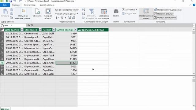Open the Сумма сделки column filter

[x=76, y=30]
